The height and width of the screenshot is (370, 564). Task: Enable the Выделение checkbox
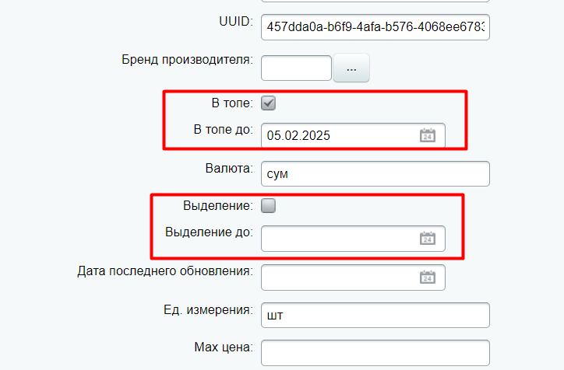(x=268, y=206)
